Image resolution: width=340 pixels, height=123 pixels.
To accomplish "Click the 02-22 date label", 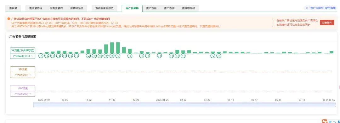I will point(183,100).
